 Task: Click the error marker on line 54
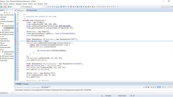15,41
